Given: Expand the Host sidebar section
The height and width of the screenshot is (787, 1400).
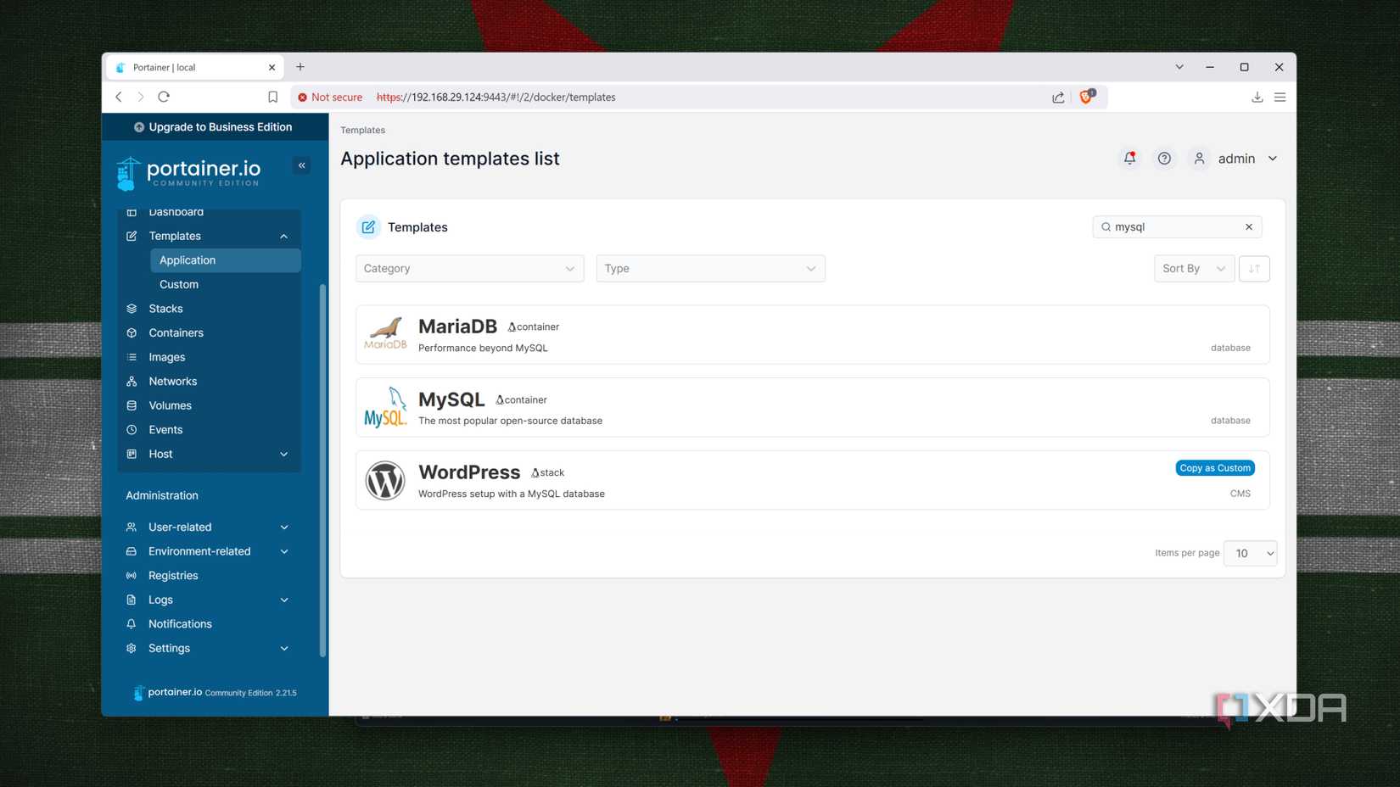Looking at the screenshot, I should [x=283, y=454].
